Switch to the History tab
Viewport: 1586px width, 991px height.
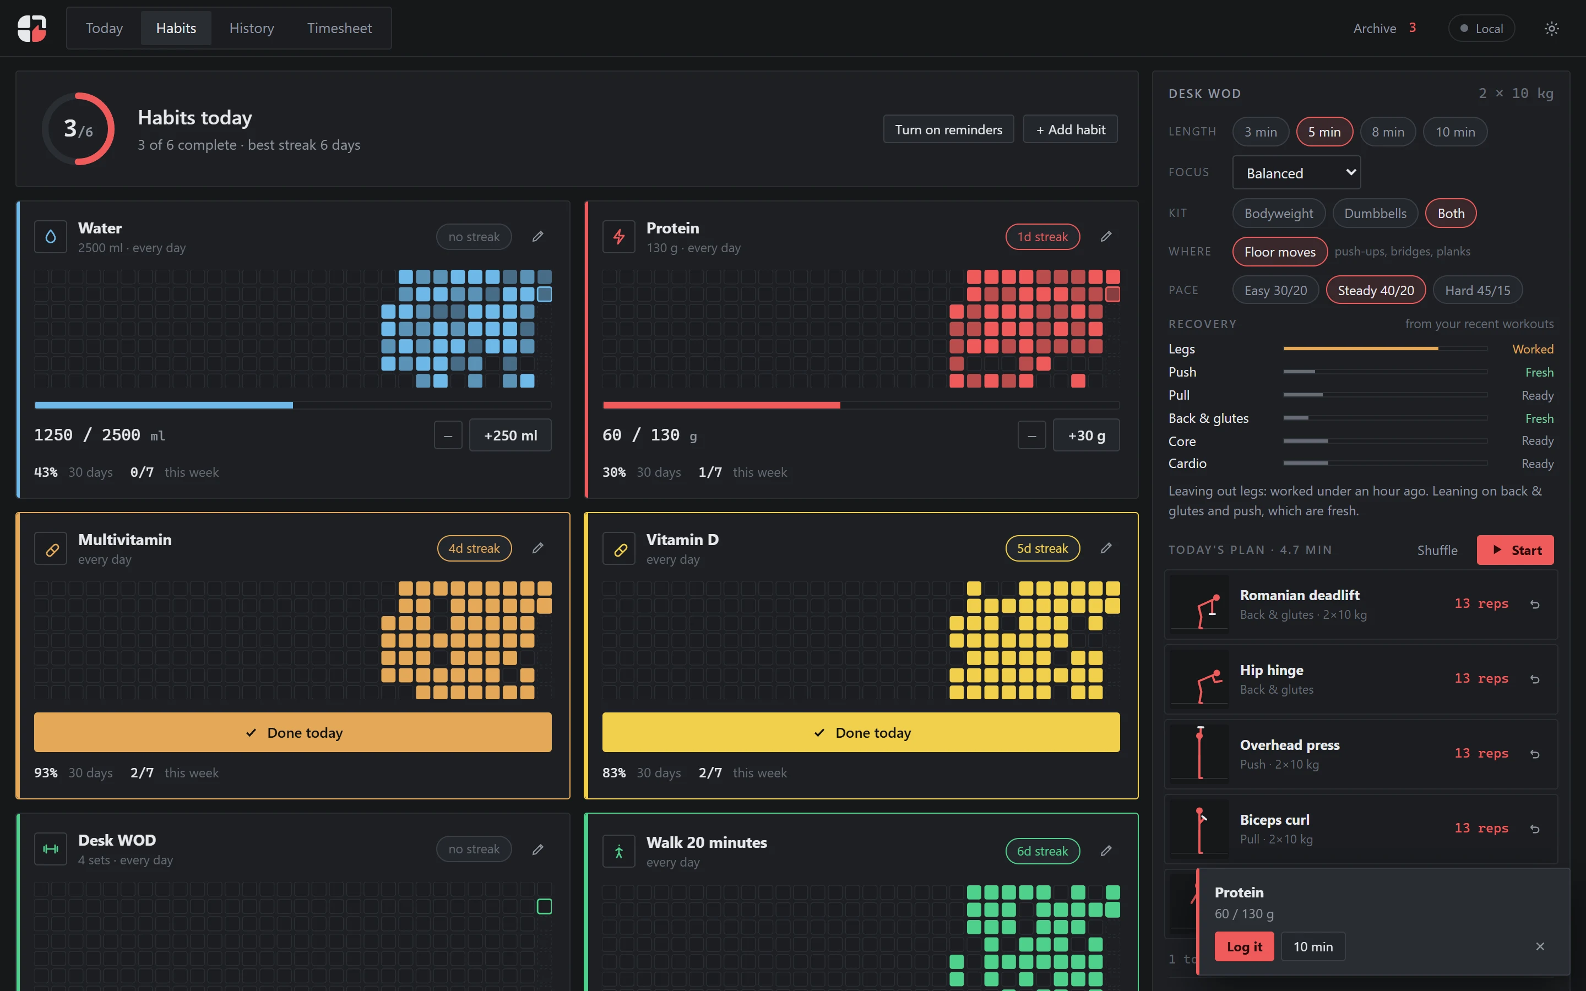point(252,28)
